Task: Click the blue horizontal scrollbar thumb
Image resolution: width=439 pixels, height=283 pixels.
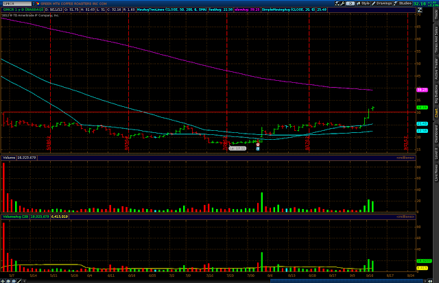Action: pyautogui.click(x=346, y=281)
